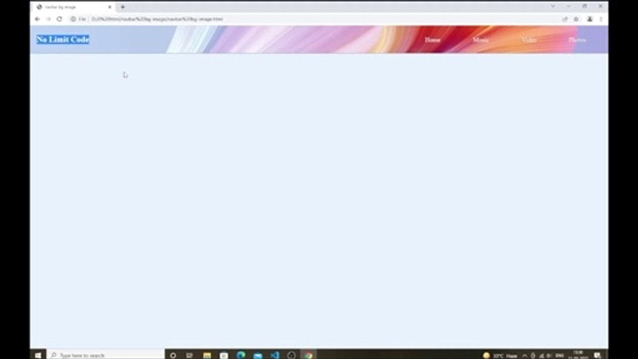Click the share page icon
638x359 pixels.
[x=565, y=19]
